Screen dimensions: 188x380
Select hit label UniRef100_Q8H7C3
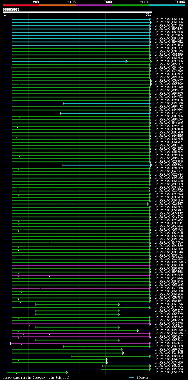(x=169, y=356)
